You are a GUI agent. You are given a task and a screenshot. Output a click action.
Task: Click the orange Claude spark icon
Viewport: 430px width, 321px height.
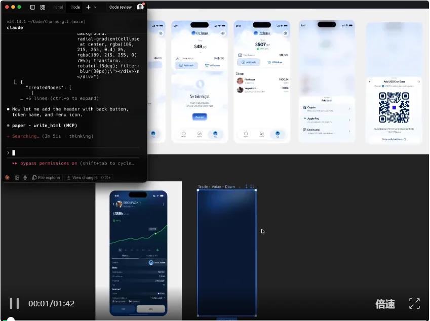7,178
